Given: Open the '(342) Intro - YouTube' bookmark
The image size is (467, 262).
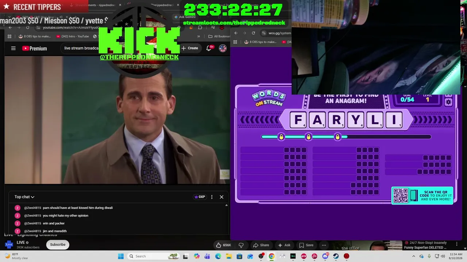Looking at the screenshot, I should coord(73,36).
